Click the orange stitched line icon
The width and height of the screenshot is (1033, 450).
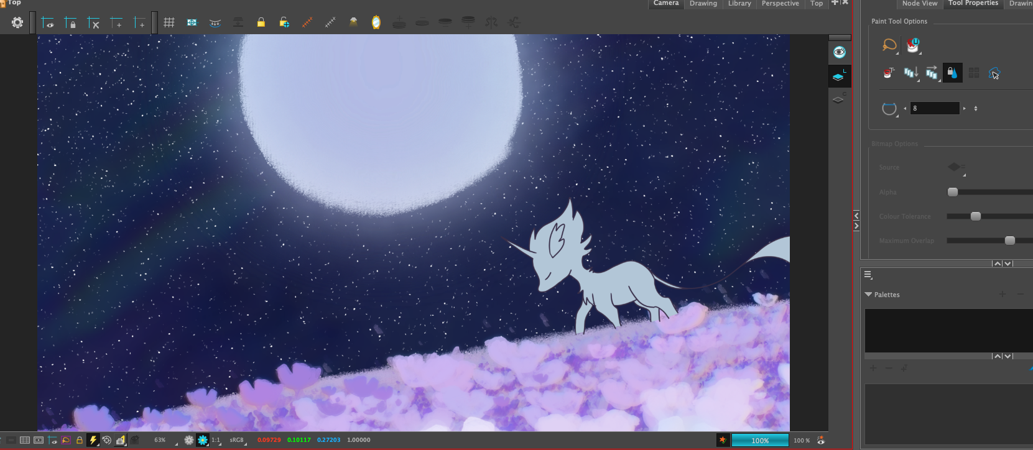coord(307,23)
